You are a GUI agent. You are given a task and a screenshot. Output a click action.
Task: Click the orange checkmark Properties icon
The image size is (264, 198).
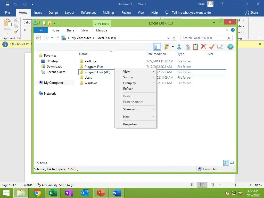tap(212, 47)
